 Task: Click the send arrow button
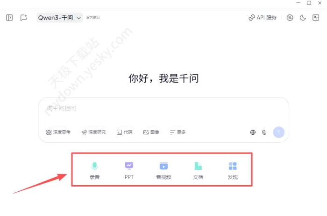point(278,132)
